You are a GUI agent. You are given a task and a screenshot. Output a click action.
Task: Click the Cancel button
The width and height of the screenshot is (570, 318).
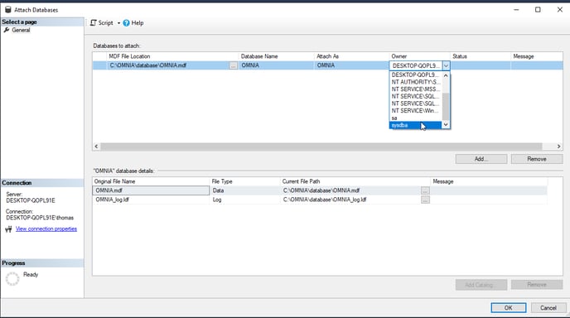[548, 308]
